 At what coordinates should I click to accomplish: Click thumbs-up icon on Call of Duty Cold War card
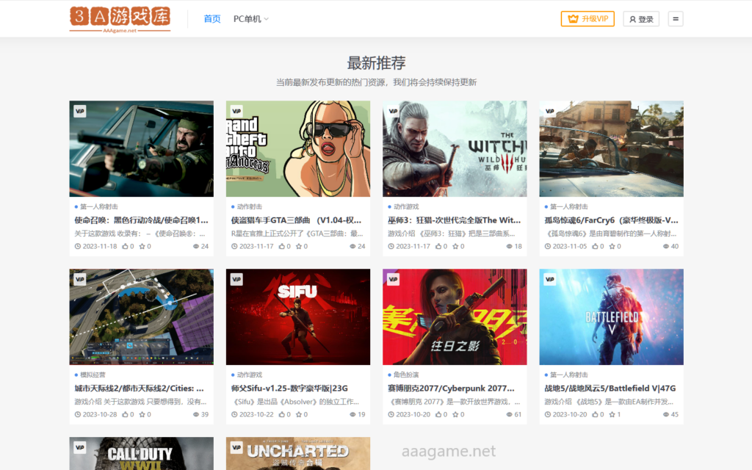(x=125, y=246)
